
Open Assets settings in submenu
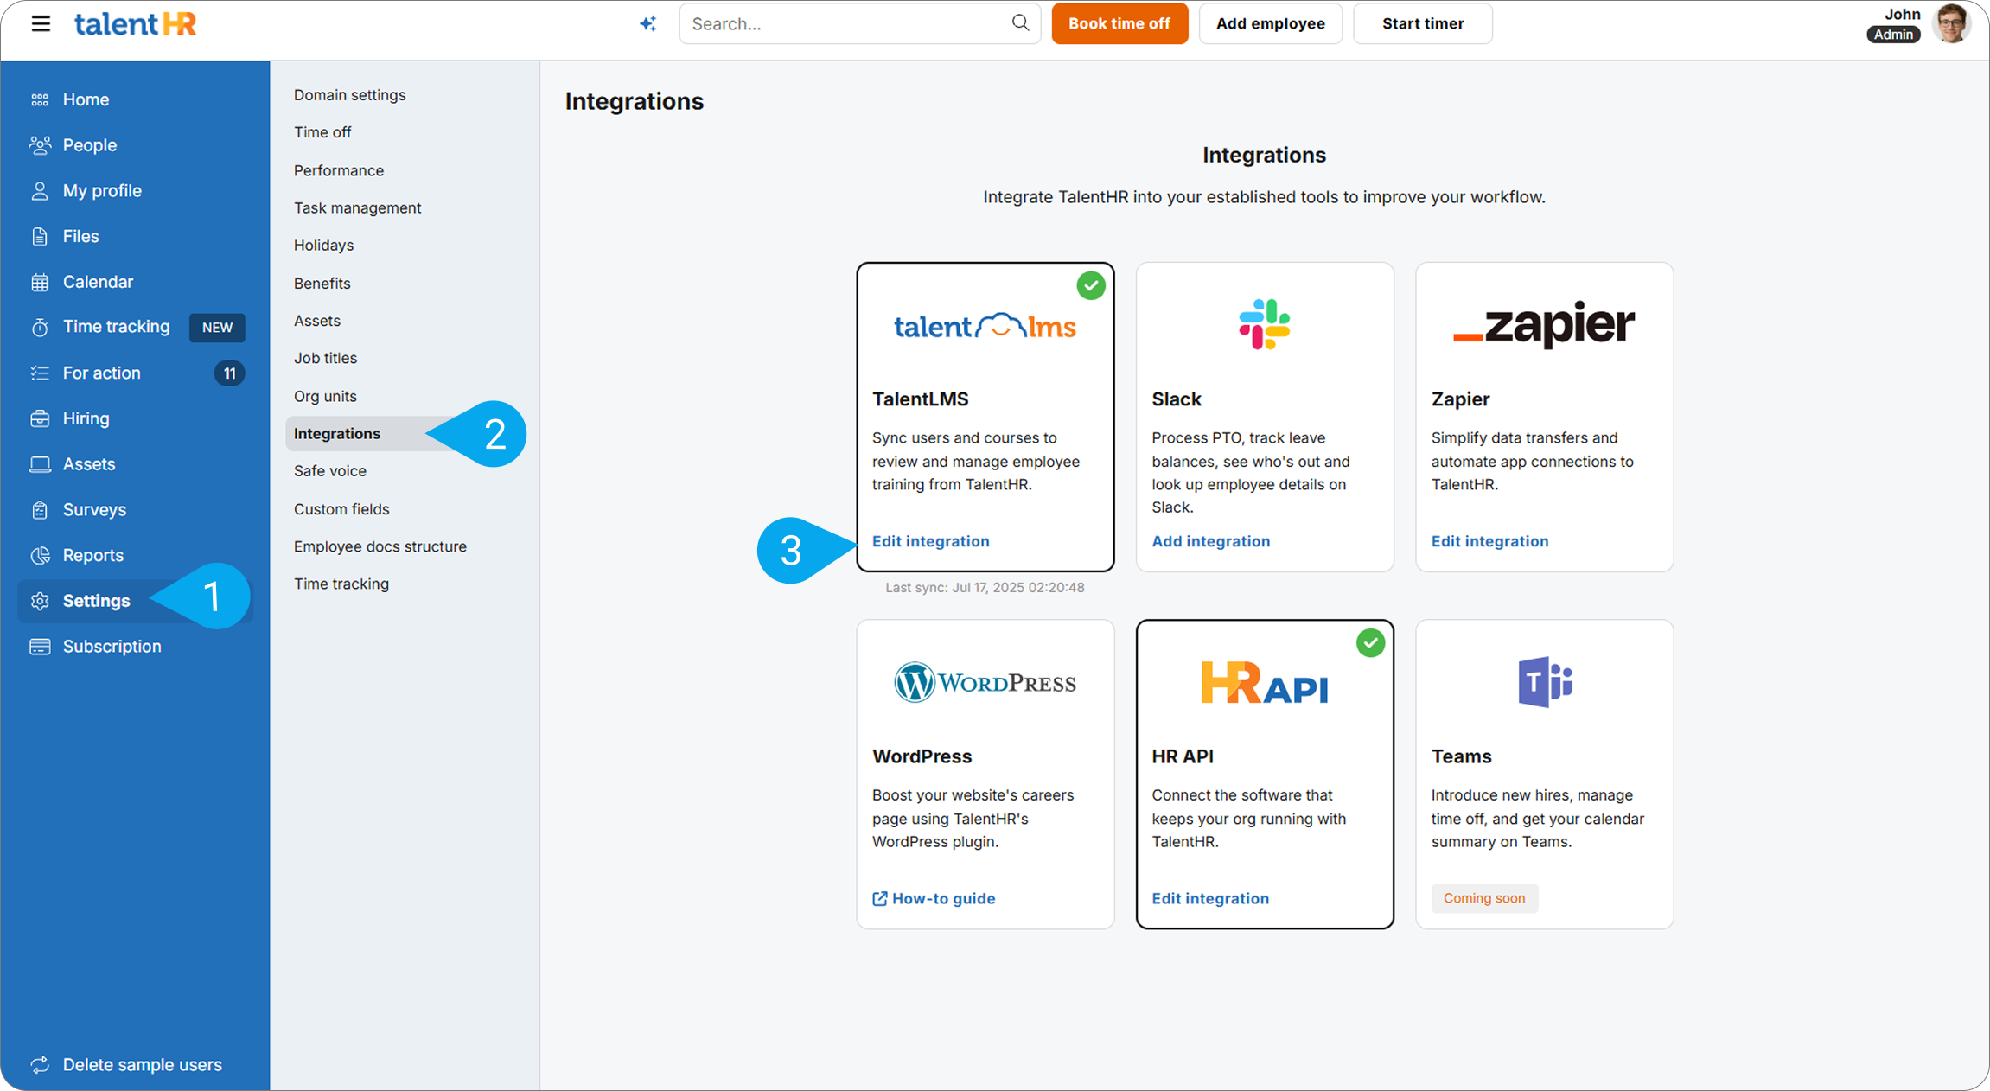coord(317,321)
